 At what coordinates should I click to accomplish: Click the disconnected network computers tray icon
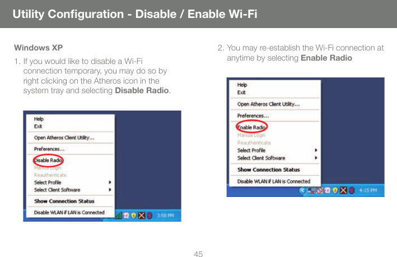[311, 190]
